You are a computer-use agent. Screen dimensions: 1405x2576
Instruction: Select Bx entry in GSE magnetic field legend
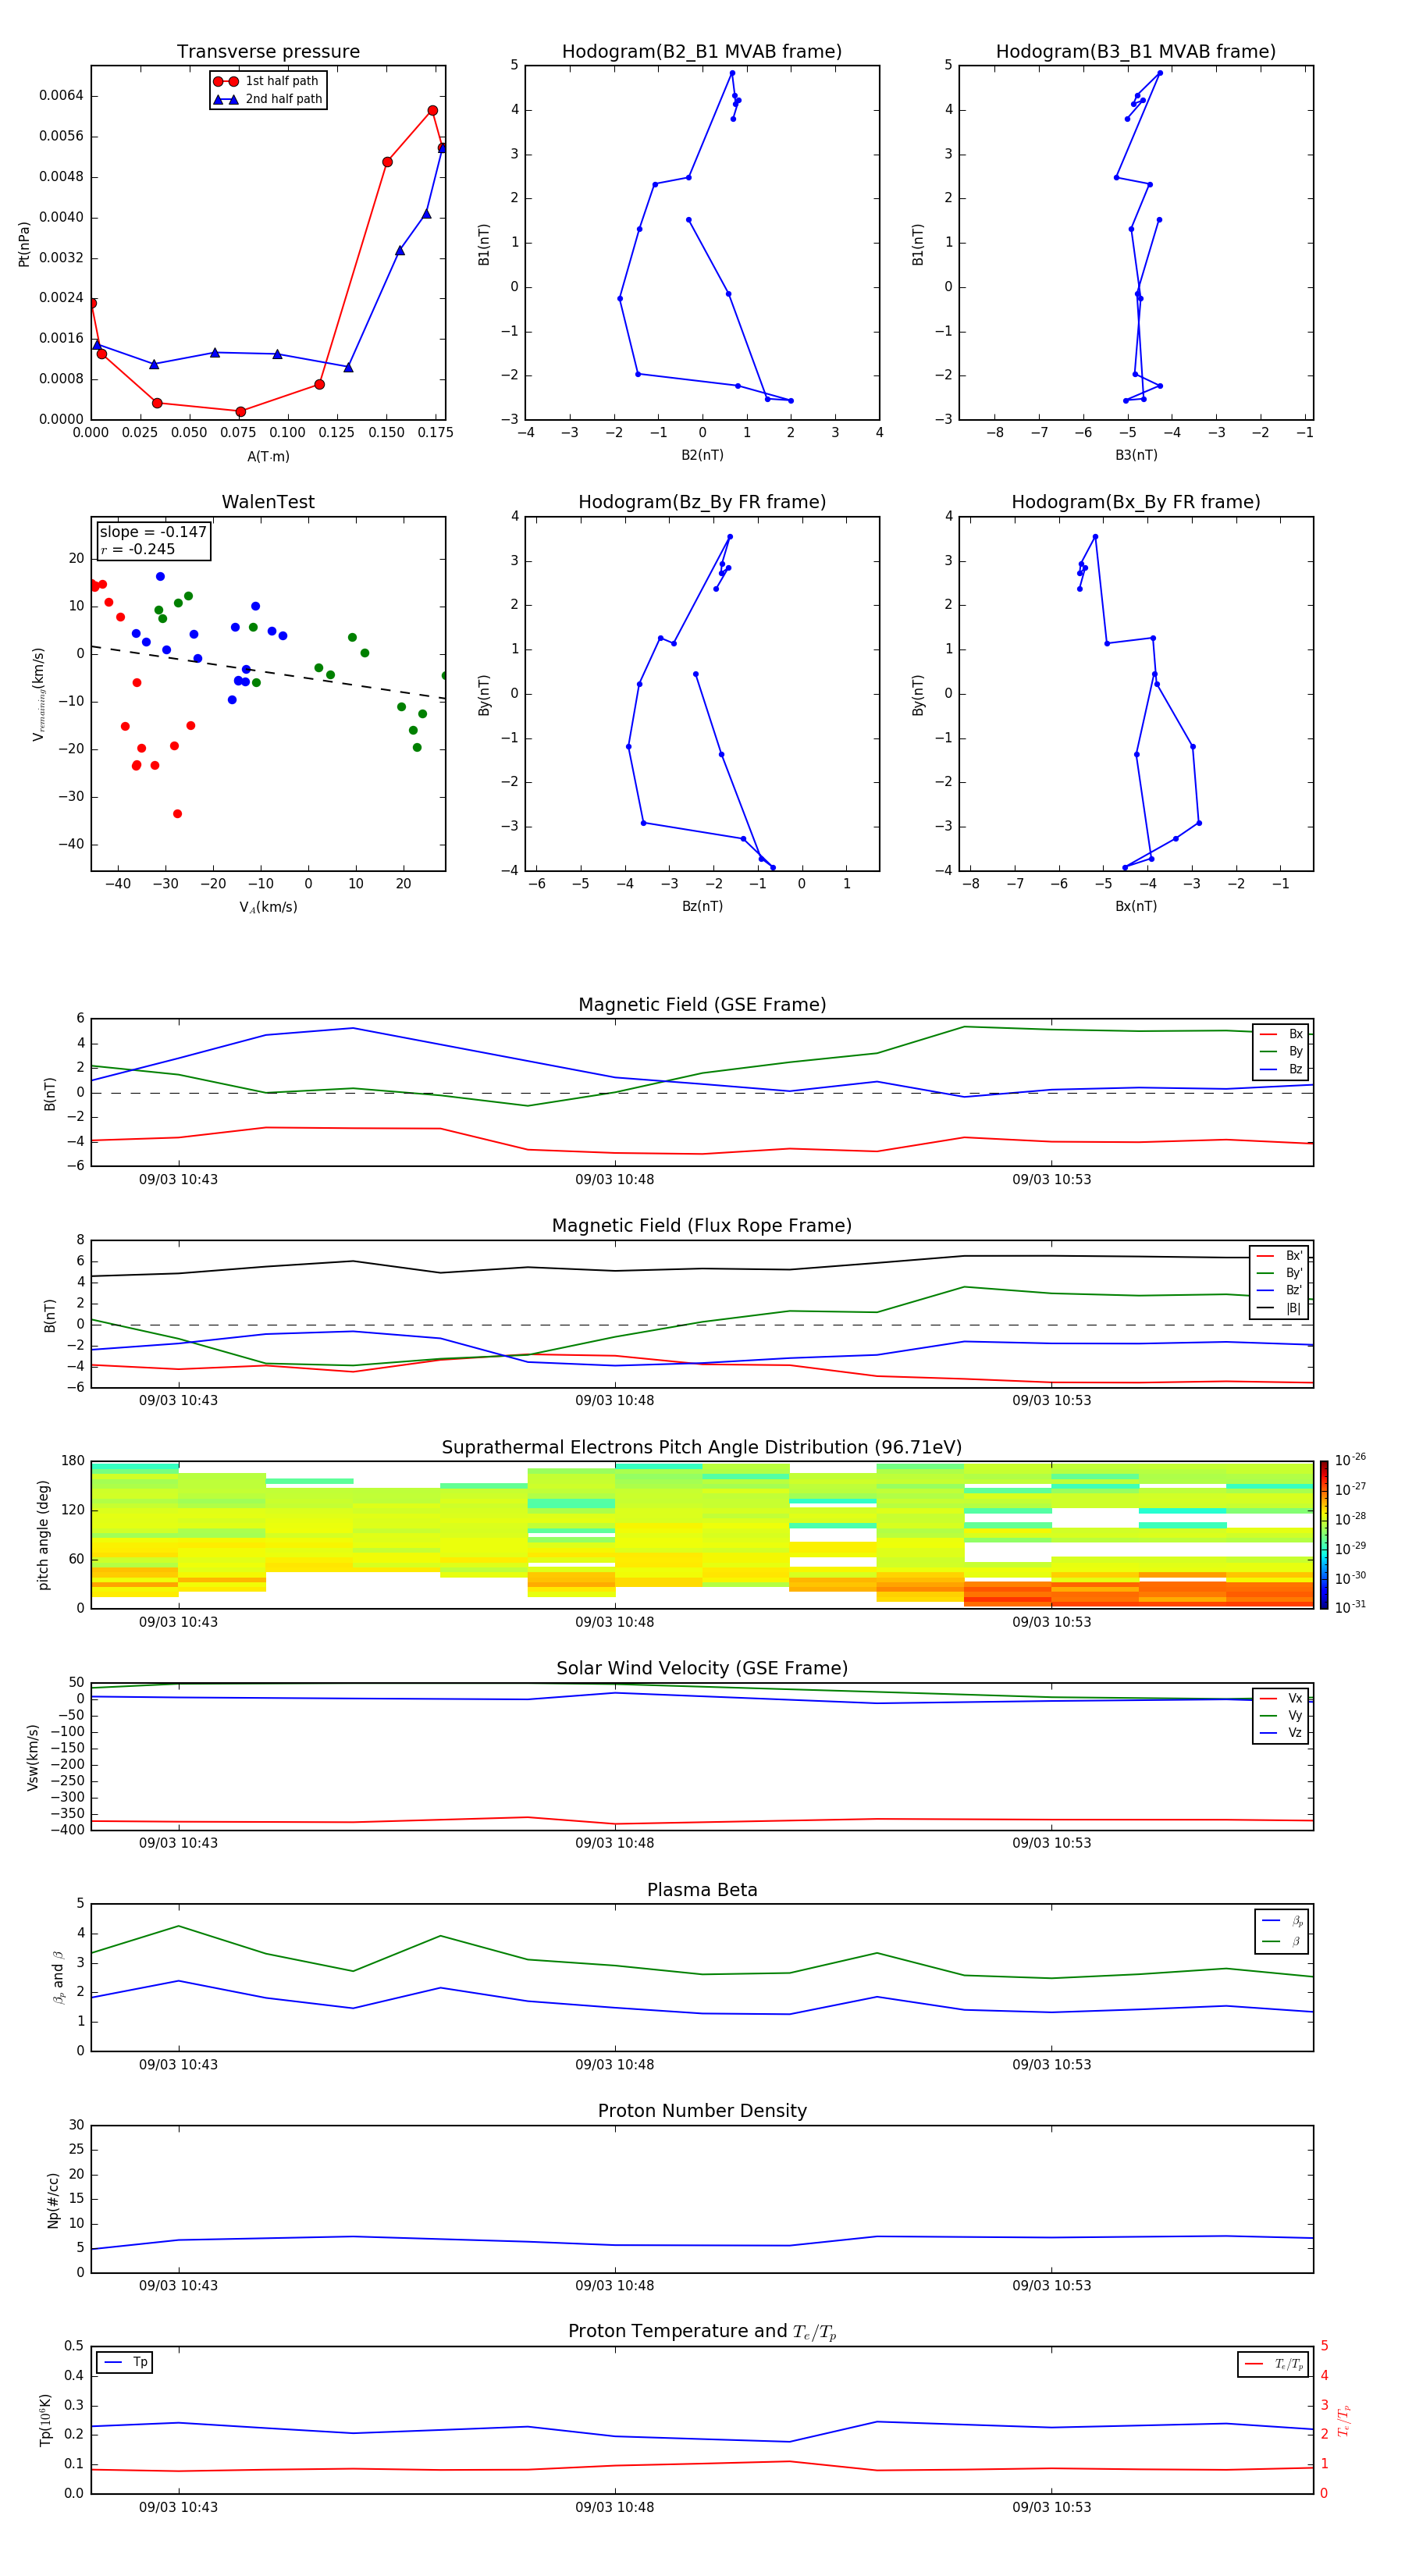click(x=1281, y=1034)
